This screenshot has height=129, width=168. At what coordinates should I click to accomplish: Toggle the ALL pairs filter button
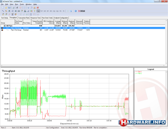[x=38, y=11]
